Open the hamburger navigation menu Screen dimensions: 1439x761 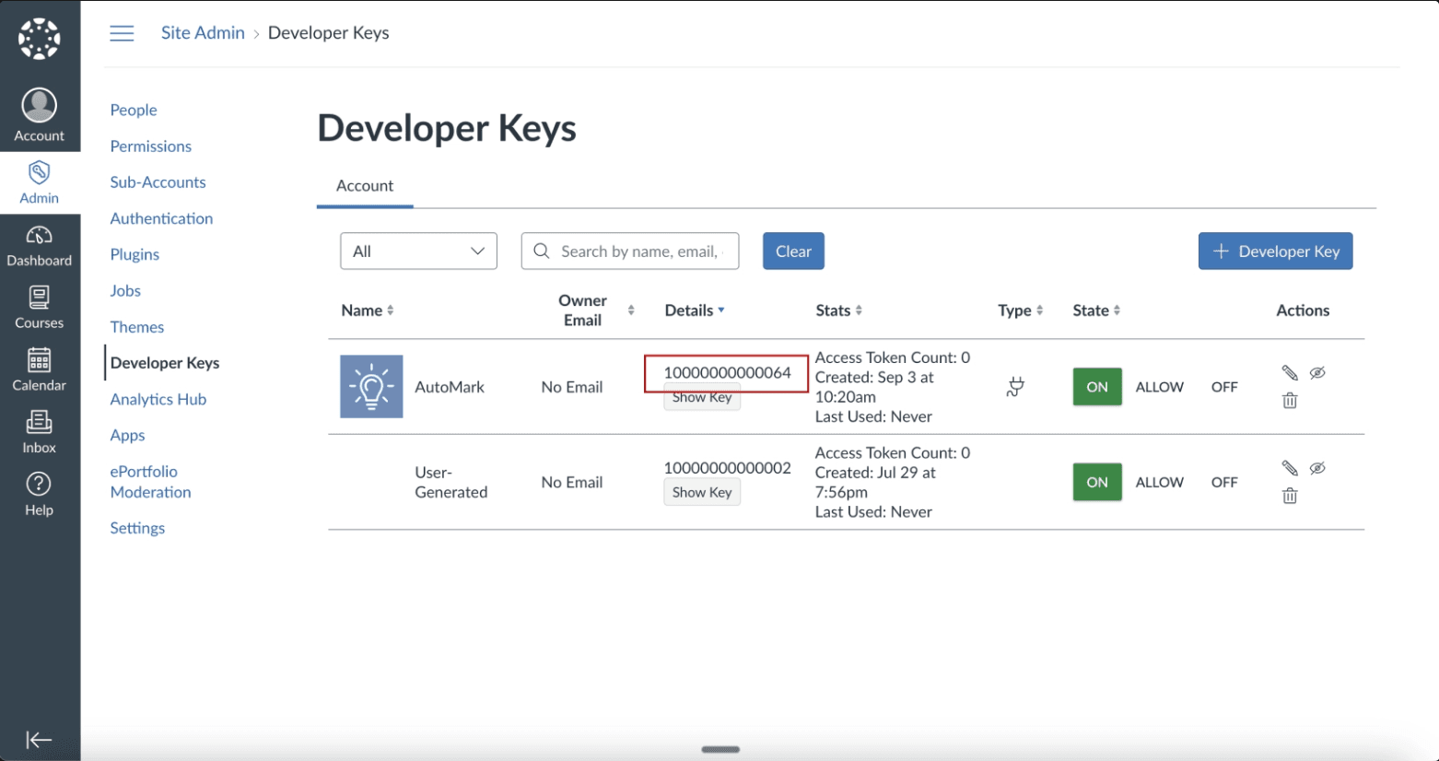(x=122, y=32)
